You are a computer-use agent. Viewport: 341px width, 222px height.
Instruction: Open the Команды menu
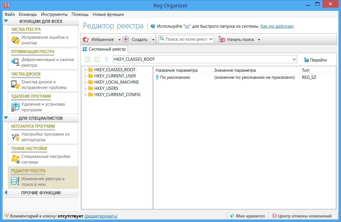[28, 14]
